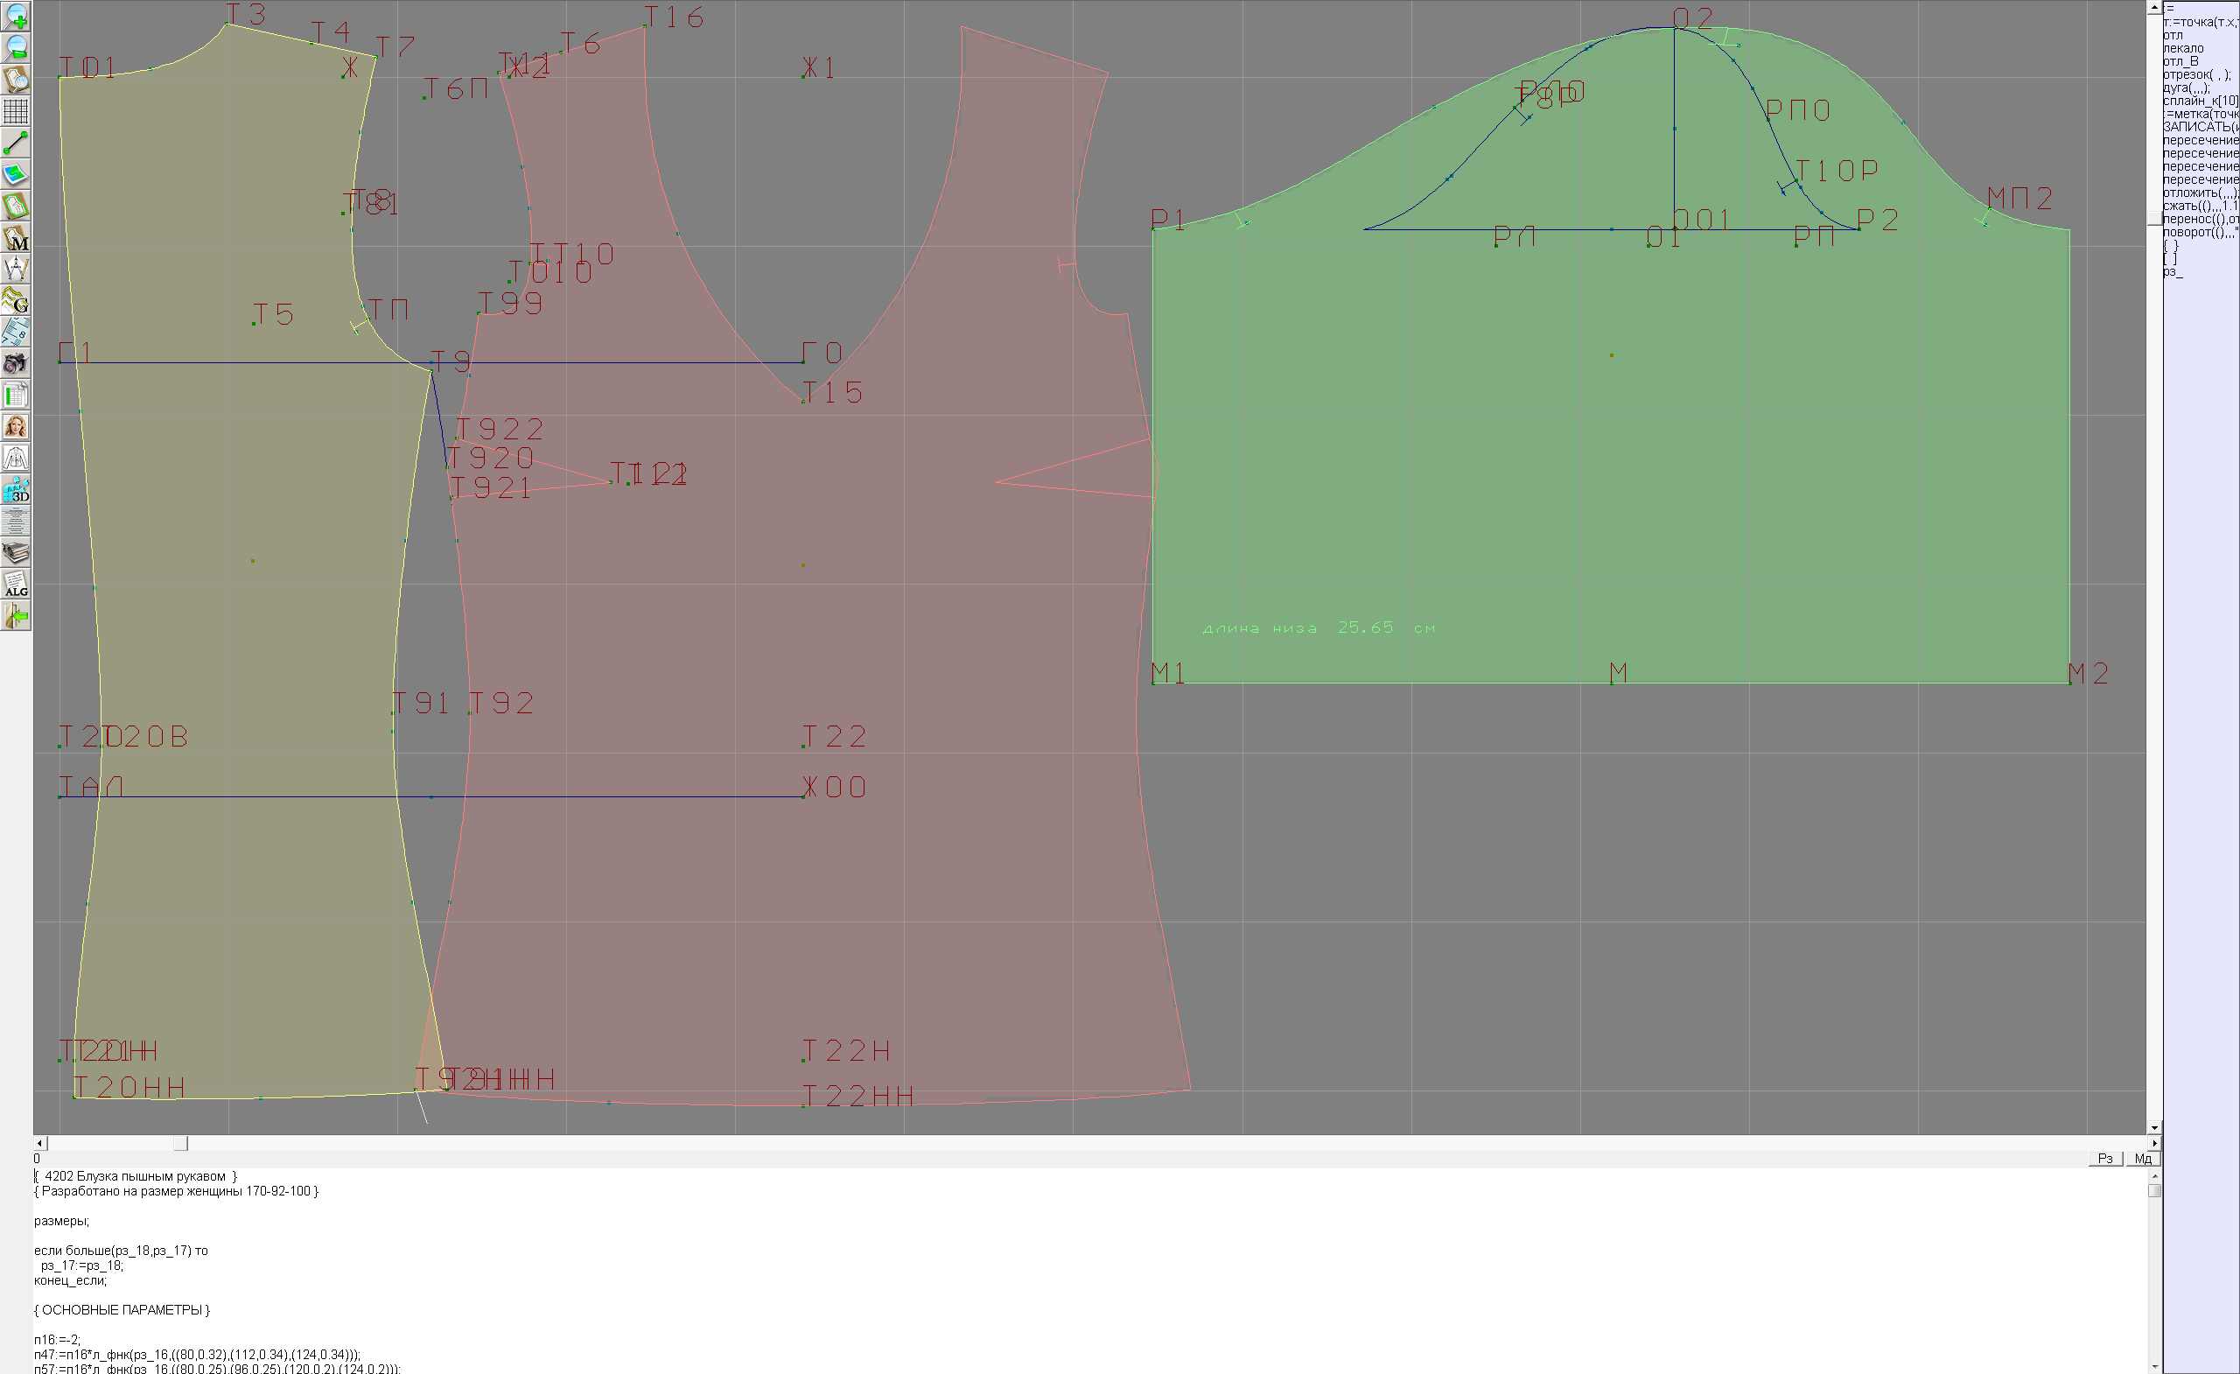Screen dimensions: 2240x1374
Task: Click the camera snapshot icon
Action: click(x=16, y=365)
